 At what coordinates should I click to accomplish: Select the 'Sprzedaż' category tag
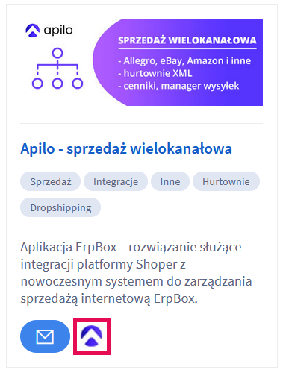point(51,181)
